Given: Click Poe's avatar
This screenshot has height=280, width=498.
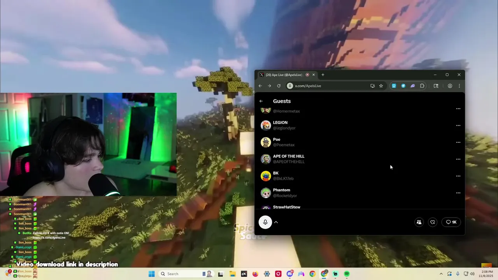Looking at the screenshot, I should (266, 142).
